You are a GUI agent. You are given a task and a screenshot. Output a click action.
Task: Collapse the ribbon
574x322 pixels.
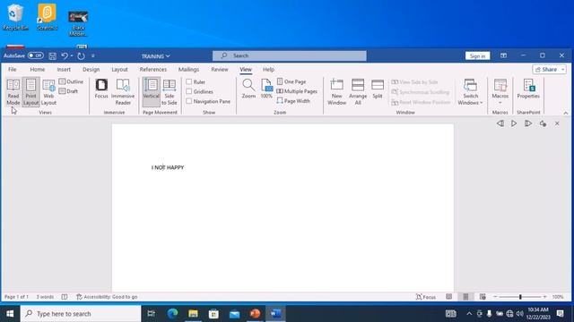coord(566,113)
